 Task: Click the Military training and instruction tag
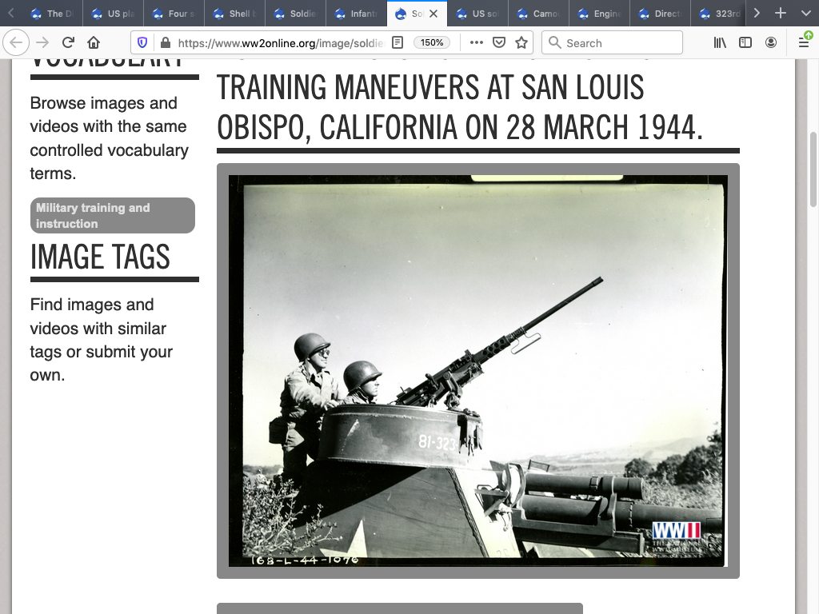[112, 216]
